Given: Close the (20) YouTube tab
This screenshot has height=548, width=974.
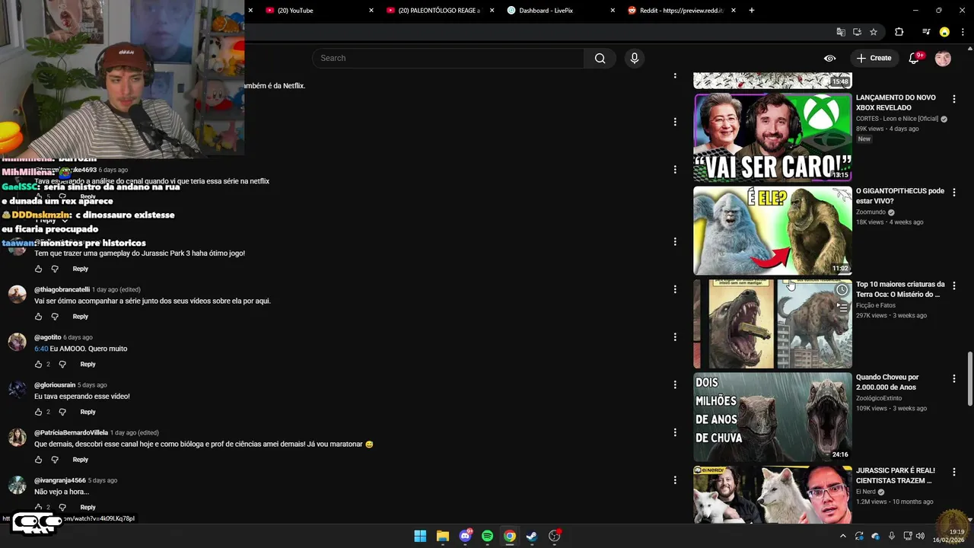Looking at the screenshot, I should (x=371, y=11).
